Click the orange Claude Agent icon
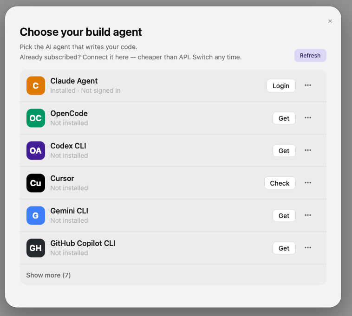 click(x=36, y=86)
